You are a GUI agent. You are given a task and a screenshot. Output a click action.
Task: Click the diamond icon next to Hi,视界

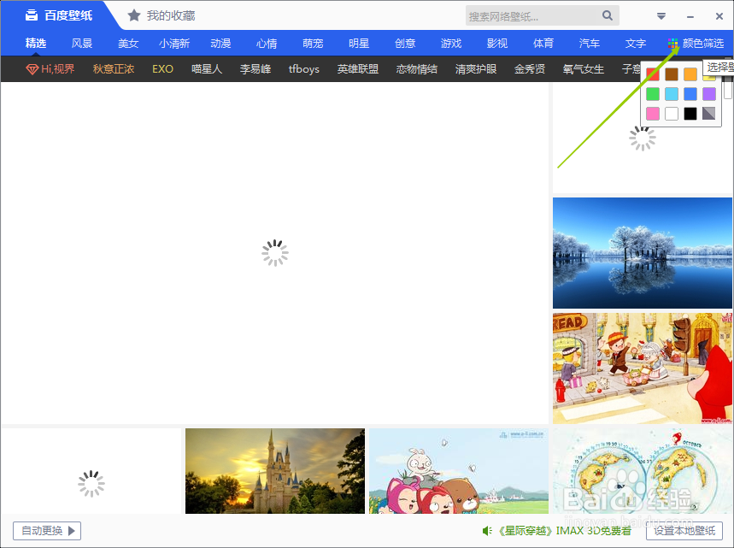[x=32, y=70]
